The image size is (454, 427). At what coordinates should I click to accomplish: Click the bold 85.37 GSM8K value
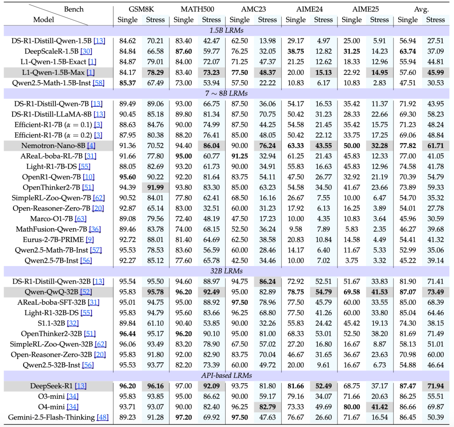(x=127, y=83)
